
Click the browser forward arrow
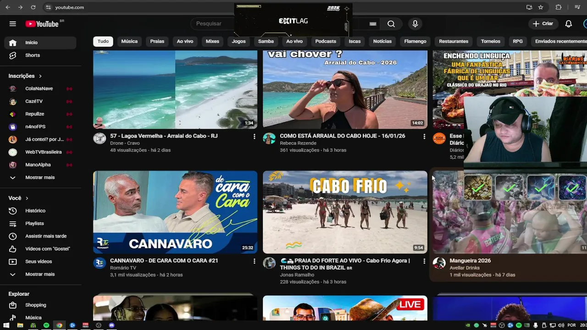[x=20, y=7]
